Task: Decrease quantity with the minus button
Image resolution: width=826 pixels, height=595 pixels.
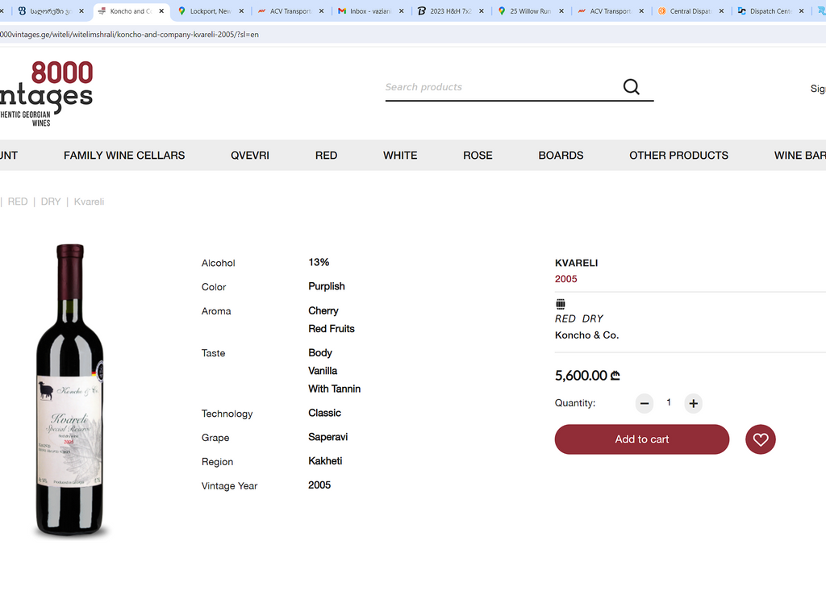Action: 645,403
